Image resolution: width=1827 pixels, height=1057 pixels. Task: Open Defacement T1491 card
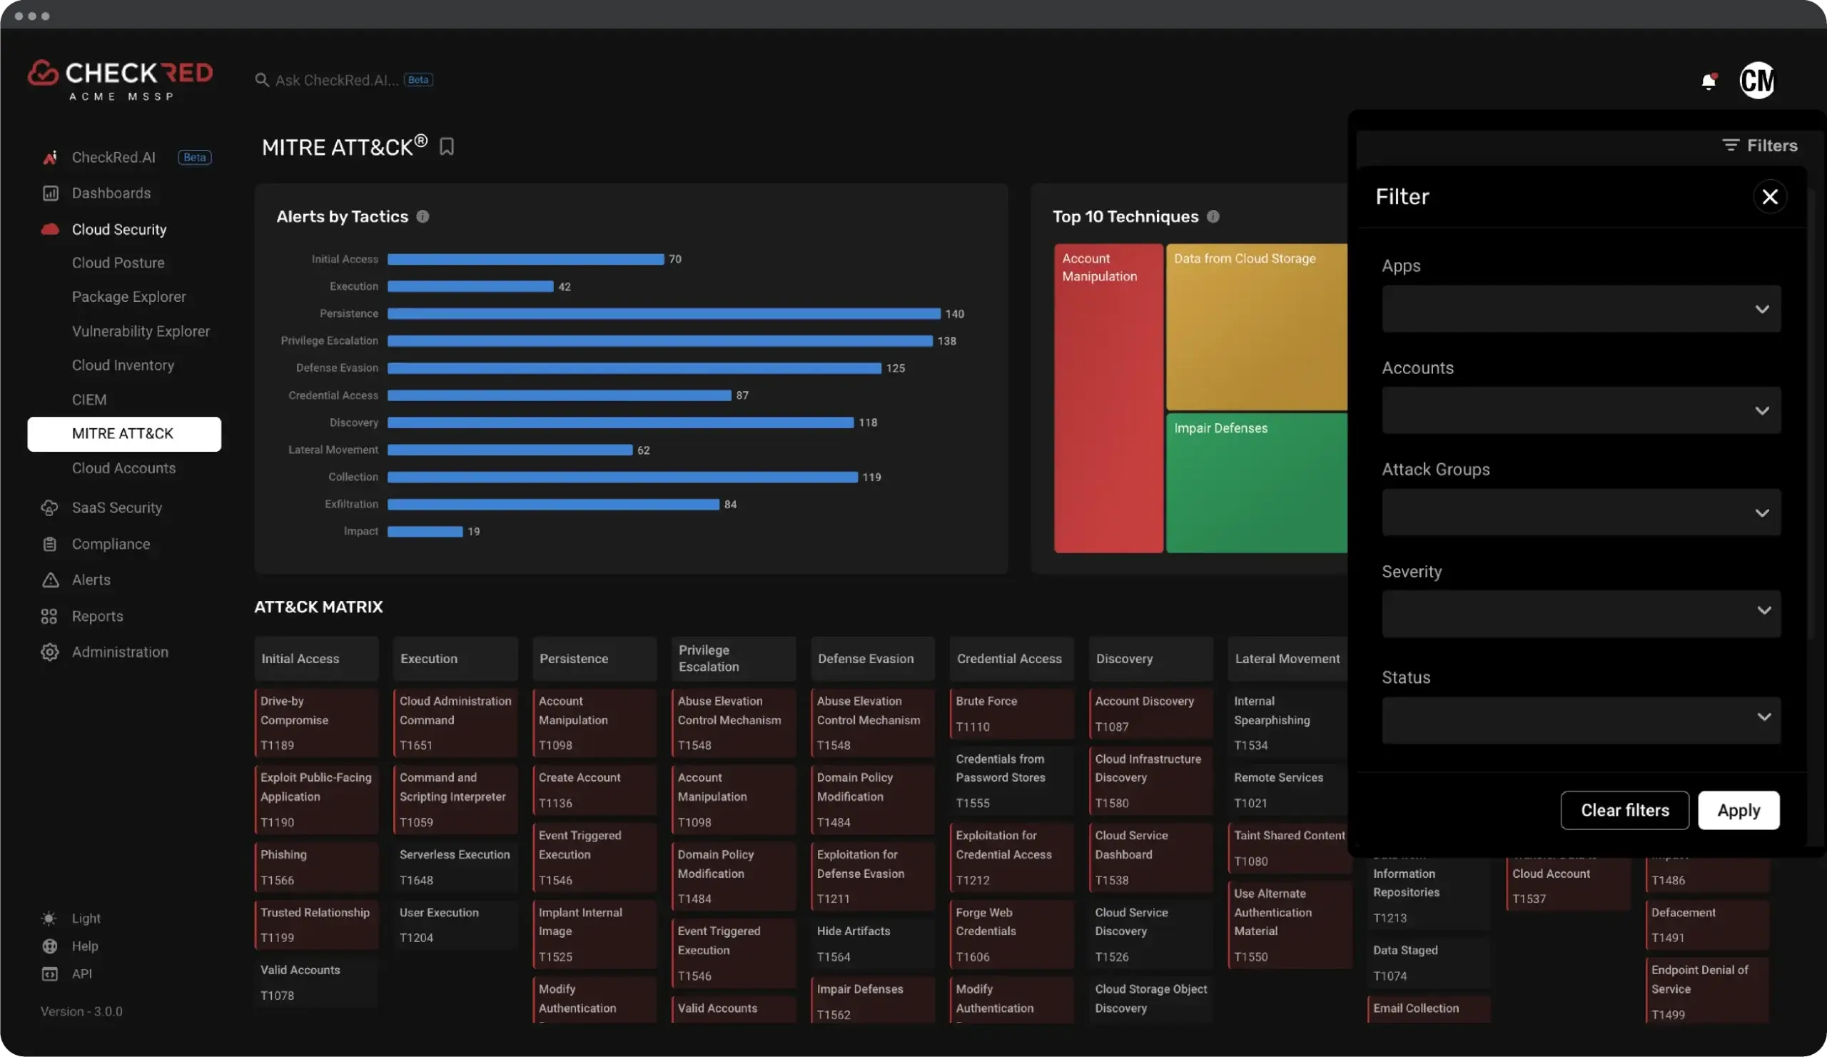[x=1707, y=925]
